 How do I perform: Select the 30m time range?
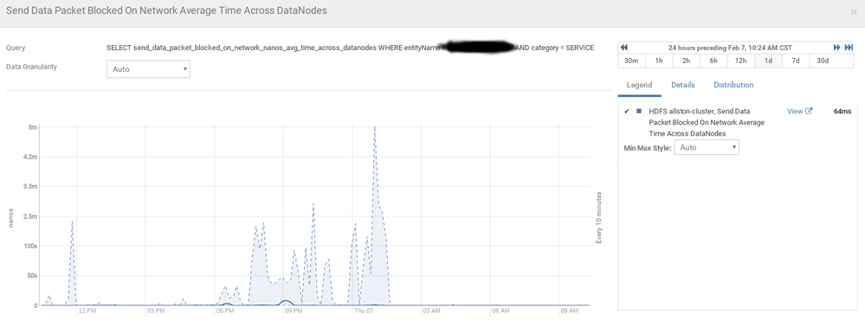tap(631, 61)
